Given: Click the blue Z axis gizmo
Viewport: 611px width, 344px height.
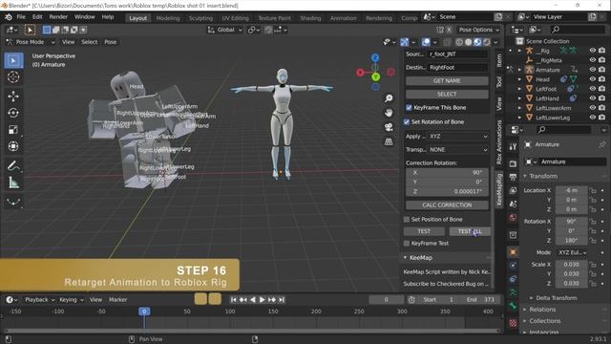Looking at the screenshot, I should tap(375, 57).
